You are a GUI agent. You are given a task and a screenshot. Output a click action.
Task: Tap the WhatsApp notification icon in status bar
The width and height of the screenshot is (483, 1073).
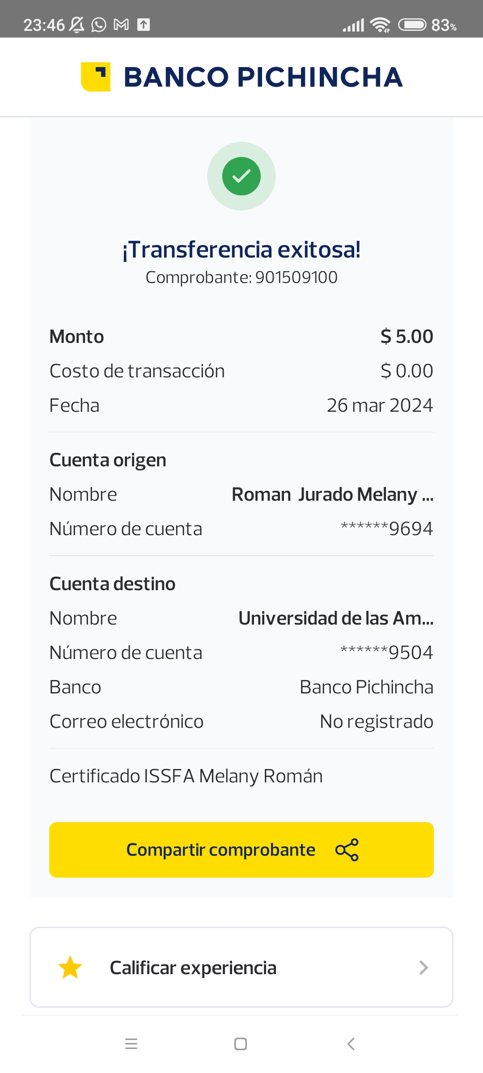click(x=99, y=25)
